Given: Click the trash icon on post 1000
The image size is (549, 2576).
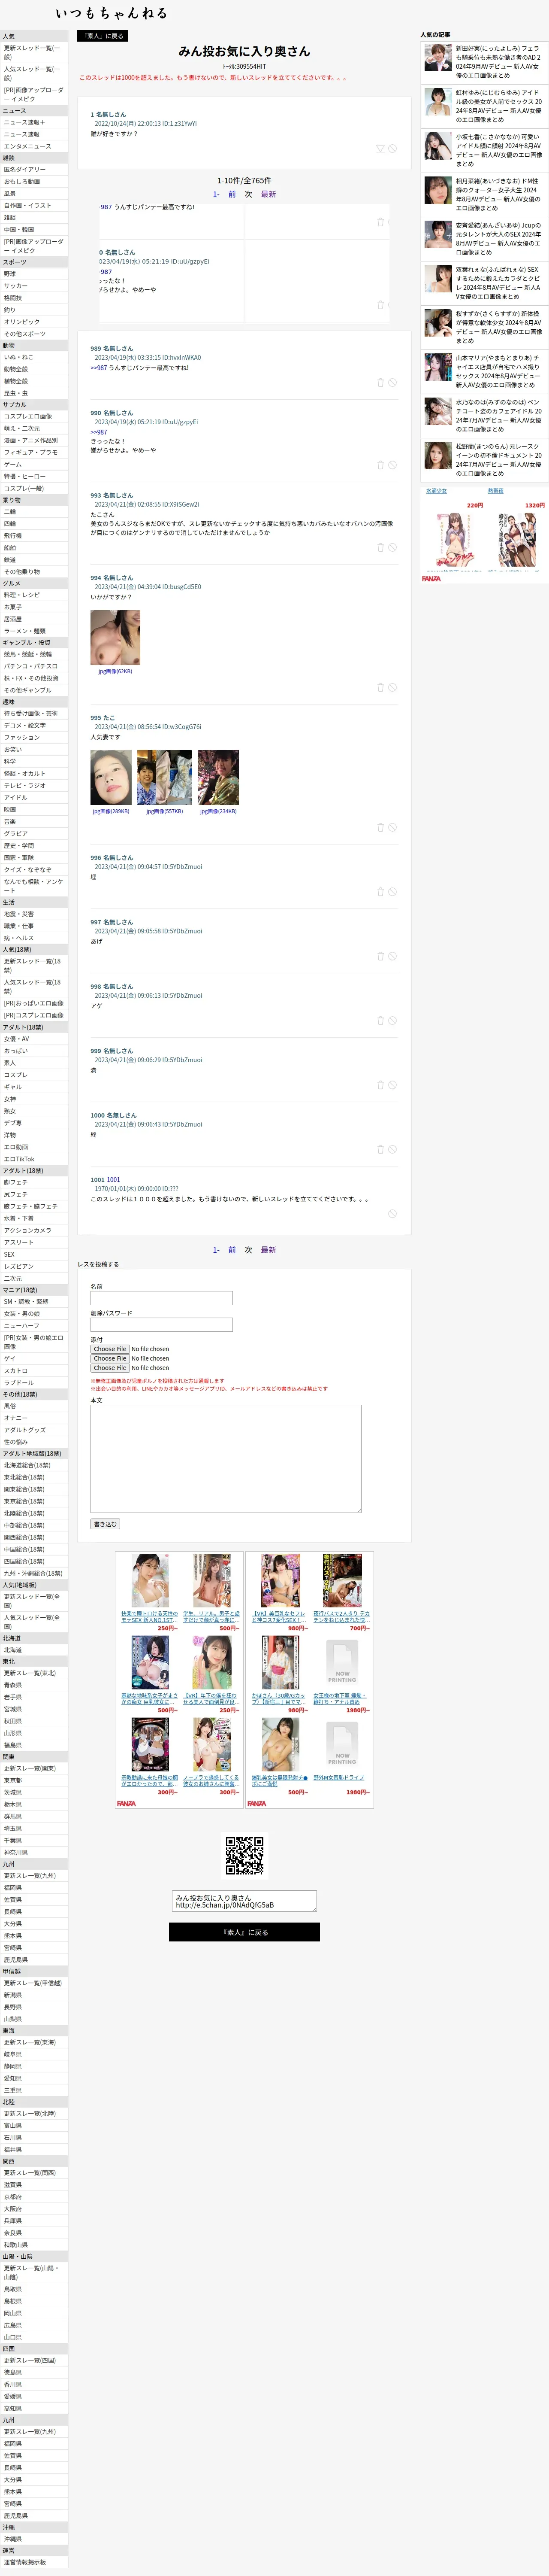Looking at the screenshot, I should tap(380, 1149).
